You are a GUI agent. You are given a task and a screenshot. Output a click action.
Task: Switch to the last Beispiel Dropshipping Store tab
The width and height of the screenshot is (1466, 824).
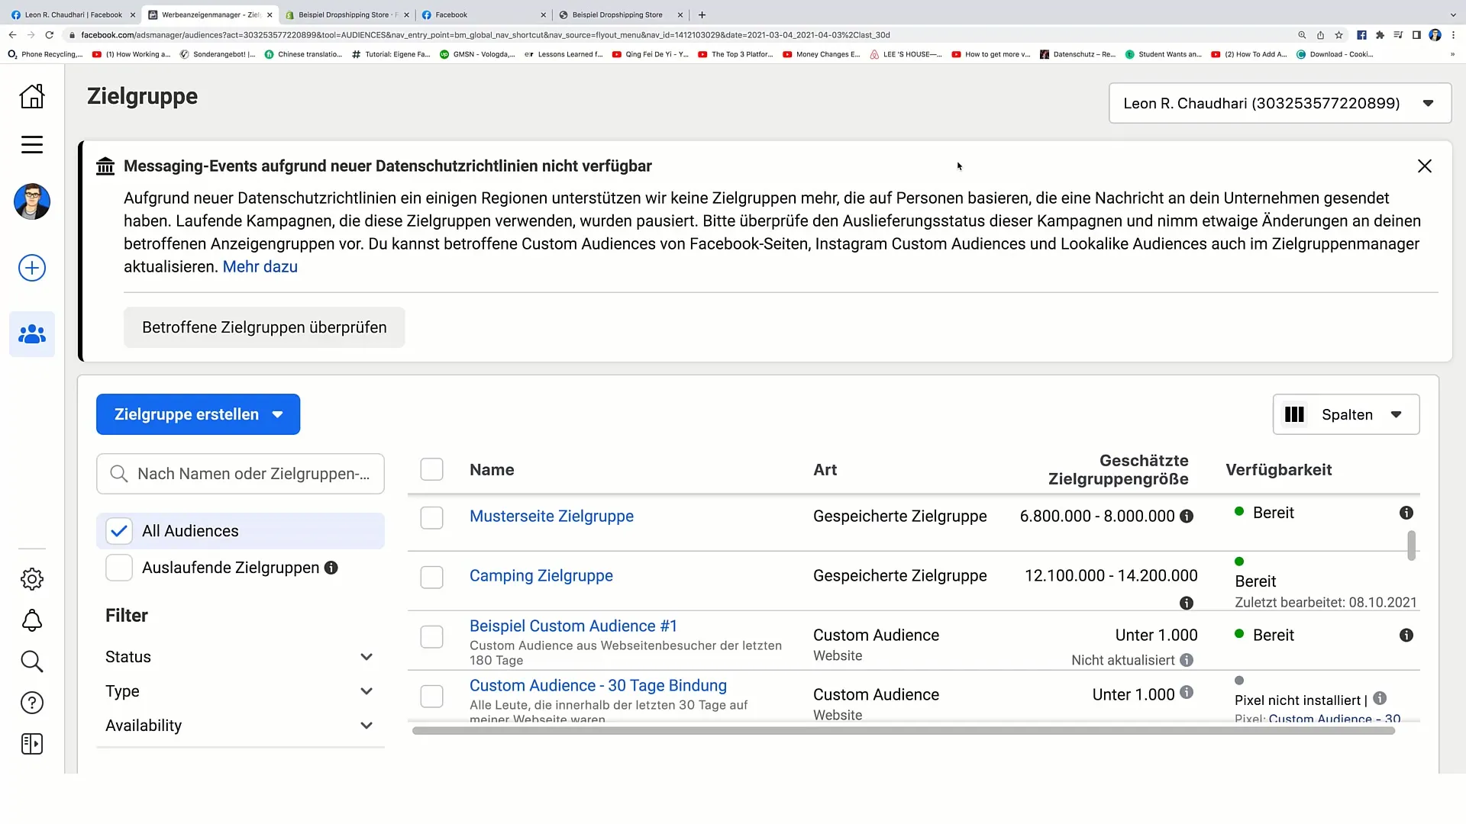[620, 14]
